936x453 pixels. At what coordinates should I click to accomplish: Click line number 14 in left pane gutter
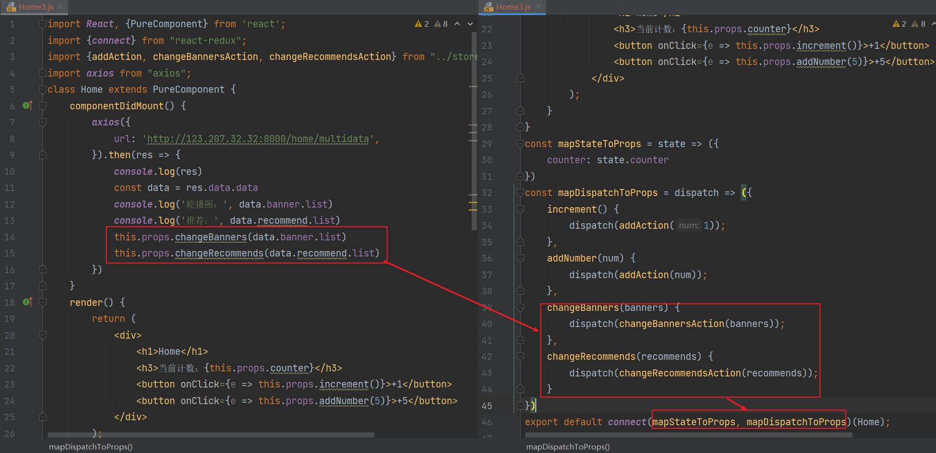[x=10, y=237]
